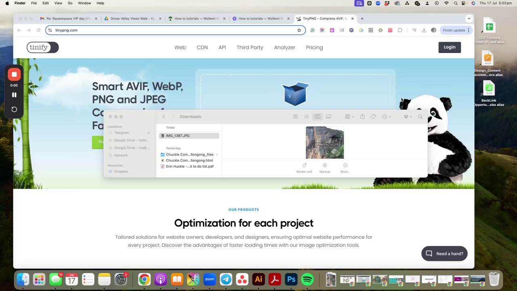Click the Grammarly extension icon

coord(313,30)
